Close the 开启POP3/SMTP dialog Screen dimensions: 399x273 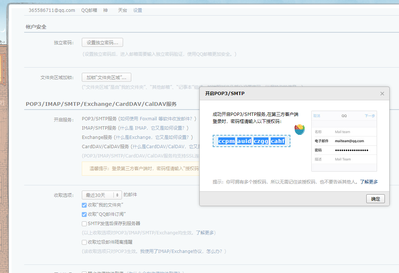(x=382, y=94)
